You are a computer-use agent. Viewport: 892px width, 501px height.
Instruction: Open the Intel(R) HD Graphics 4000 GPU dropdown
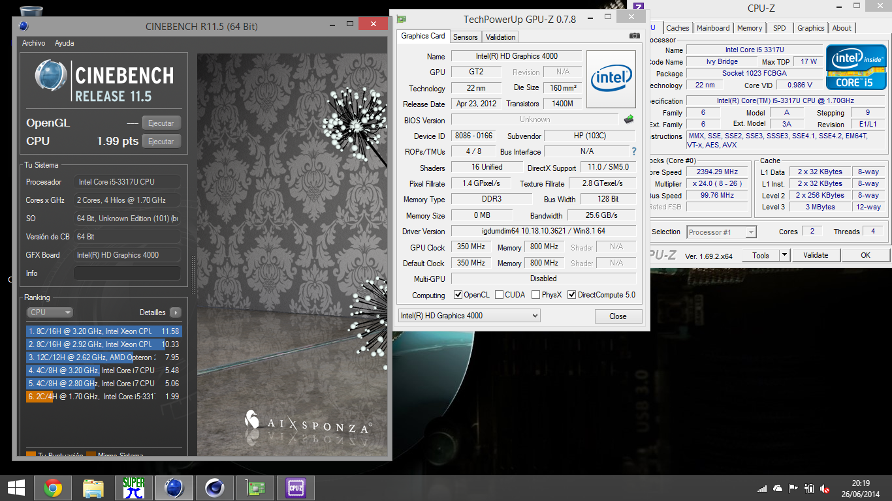(x=469, y=316)
